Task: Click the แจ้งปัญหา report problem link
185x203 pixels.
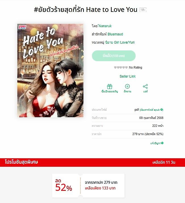Action: [156, 143]
